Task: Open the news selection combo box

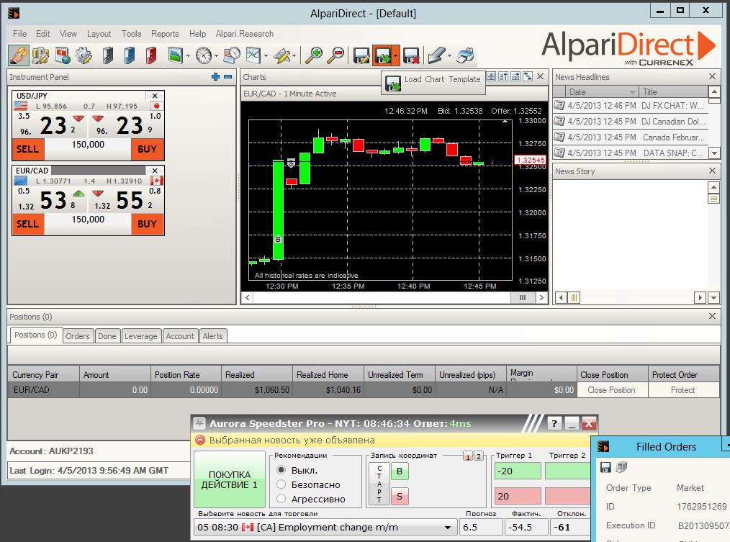Action: 325,527
